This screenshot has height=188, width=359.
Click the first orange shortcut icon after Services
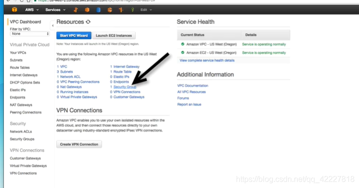[76, 10]
